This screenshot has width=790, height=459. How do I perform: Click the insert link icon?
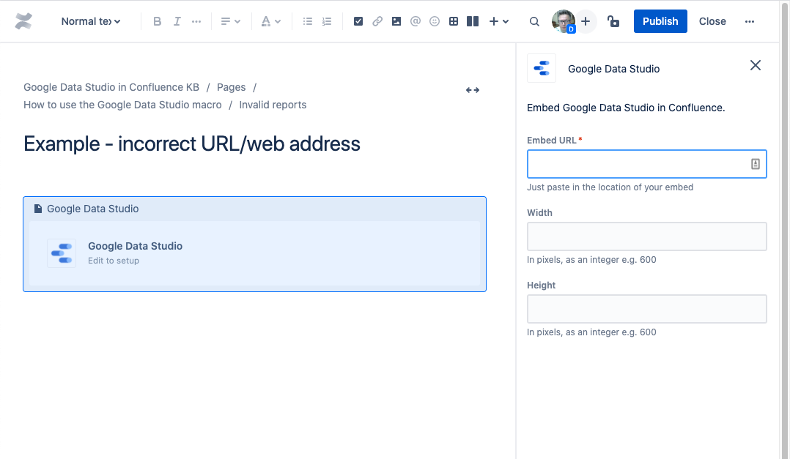click(377, 21)
